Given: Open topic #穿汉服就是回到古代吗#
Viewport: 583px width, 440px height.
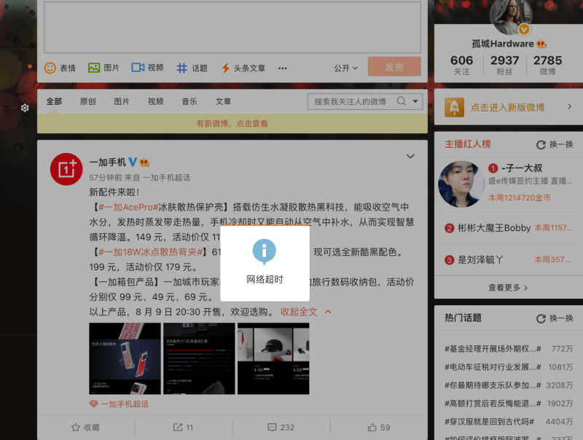Looking at the screenshot, I should [489, 422].
